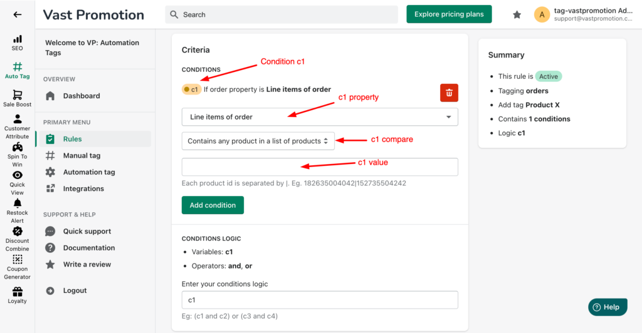Go back with the left arrow icon
The image size is (642, 333).
tap(17, 14)
